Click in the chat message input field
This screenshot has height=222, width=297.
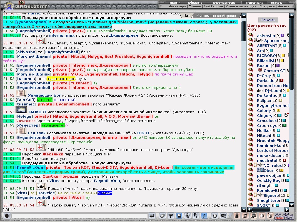[x=79, y=216]
